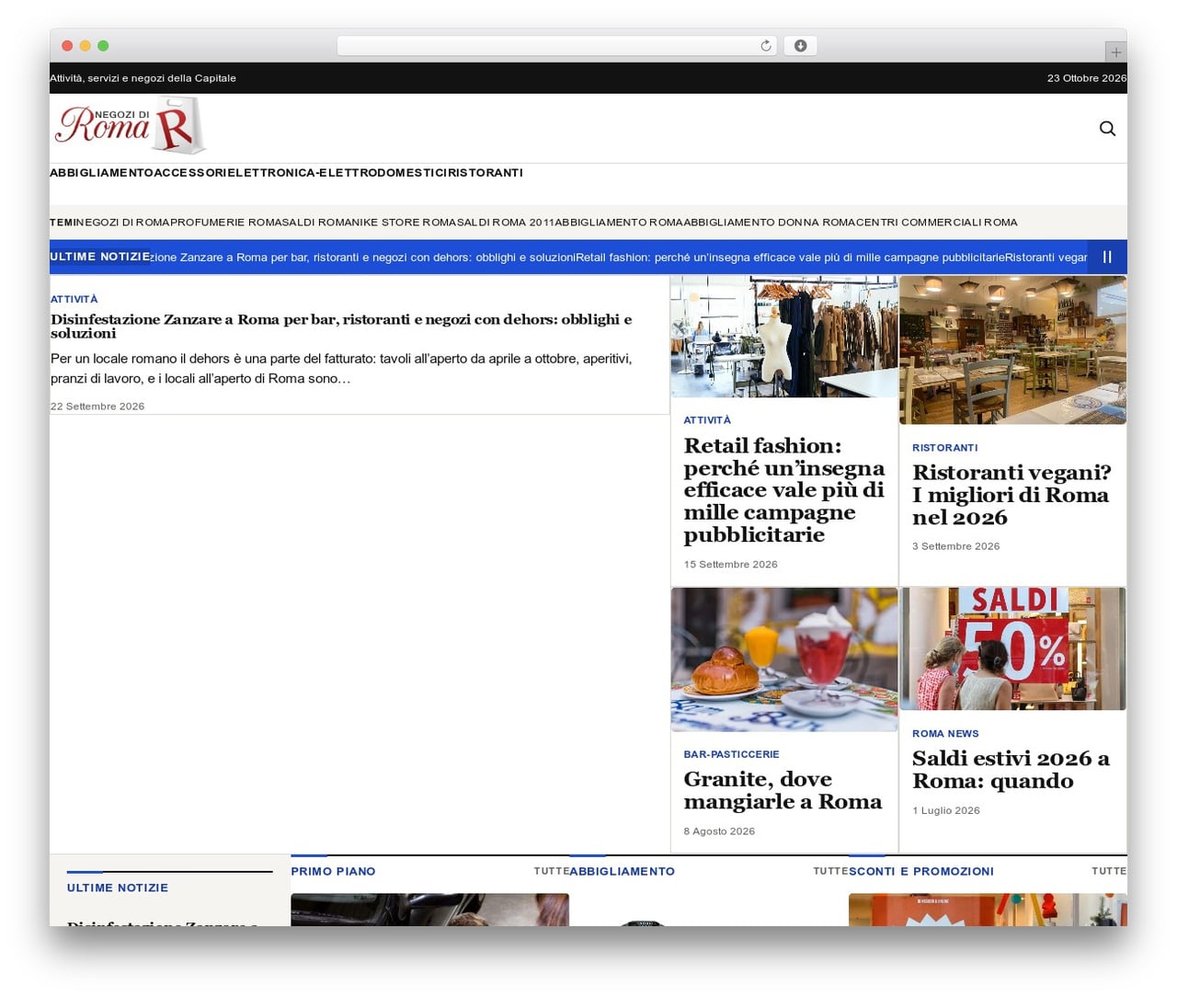
Task: Open the Abbigliamento menu item
Action: 101,173
